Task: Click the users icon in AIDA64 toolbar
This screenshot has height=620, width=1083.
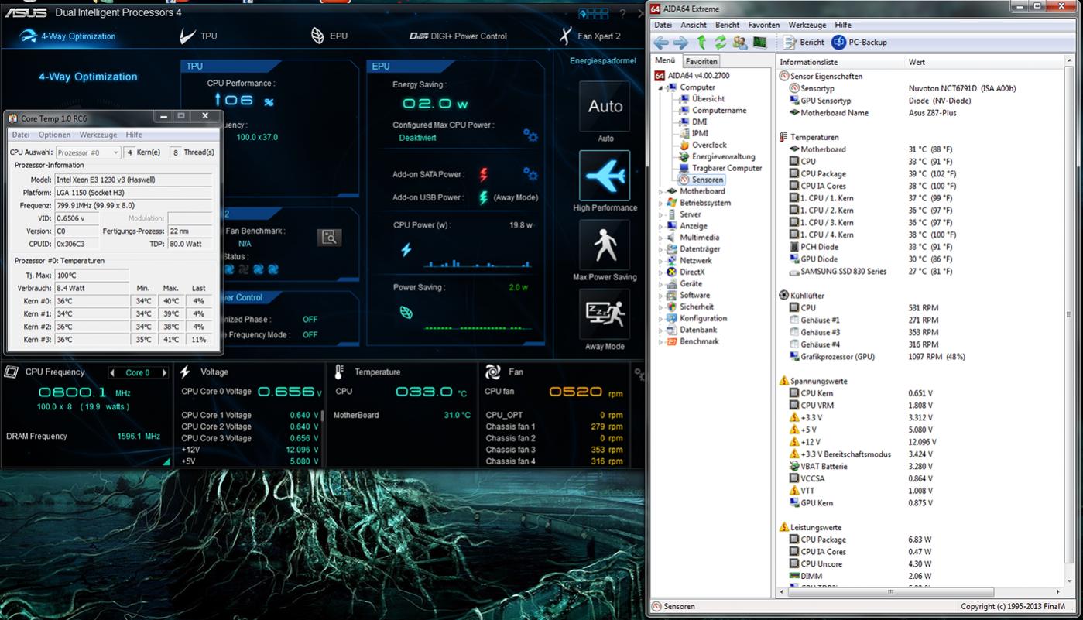Action: click(740, 43)
